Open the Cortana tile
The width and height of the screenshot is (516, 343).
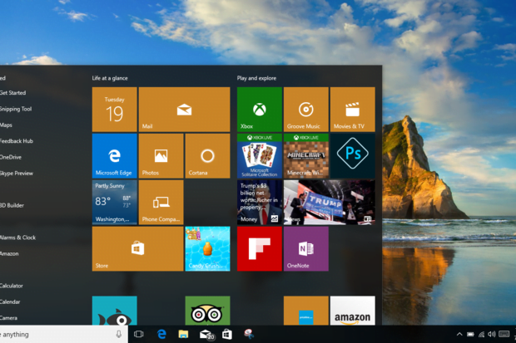(x=208, y=156)
